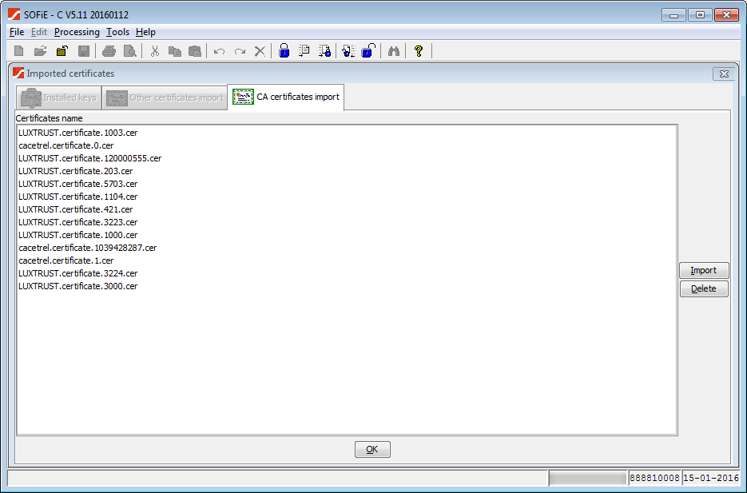Close the Imported certificates panel

click(x=723, y=74)
